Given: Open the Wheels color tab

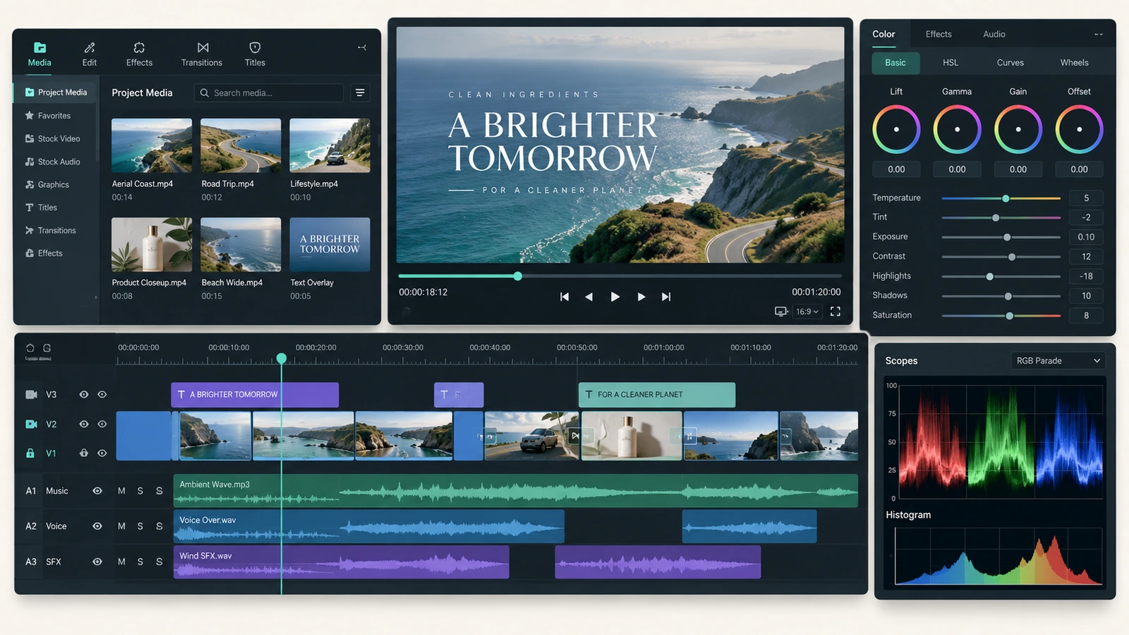Looking at the screenshot, I should tap(1074, 63).
